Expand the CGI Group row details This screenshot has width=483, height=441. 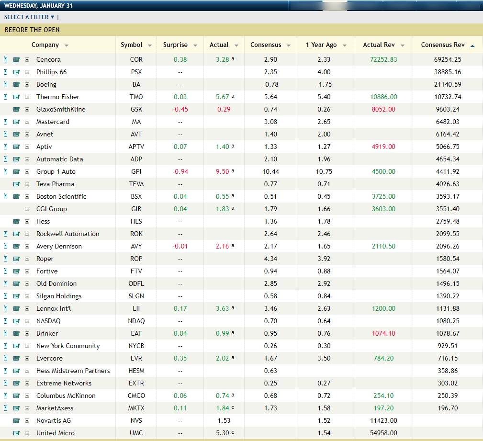[x=27, y=209]
